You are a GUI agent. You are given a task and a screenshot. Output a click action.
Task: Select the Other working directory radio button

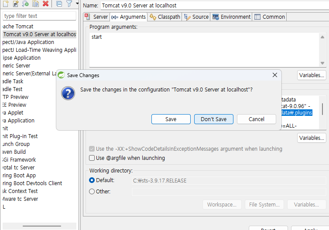[x=92, y=192]
